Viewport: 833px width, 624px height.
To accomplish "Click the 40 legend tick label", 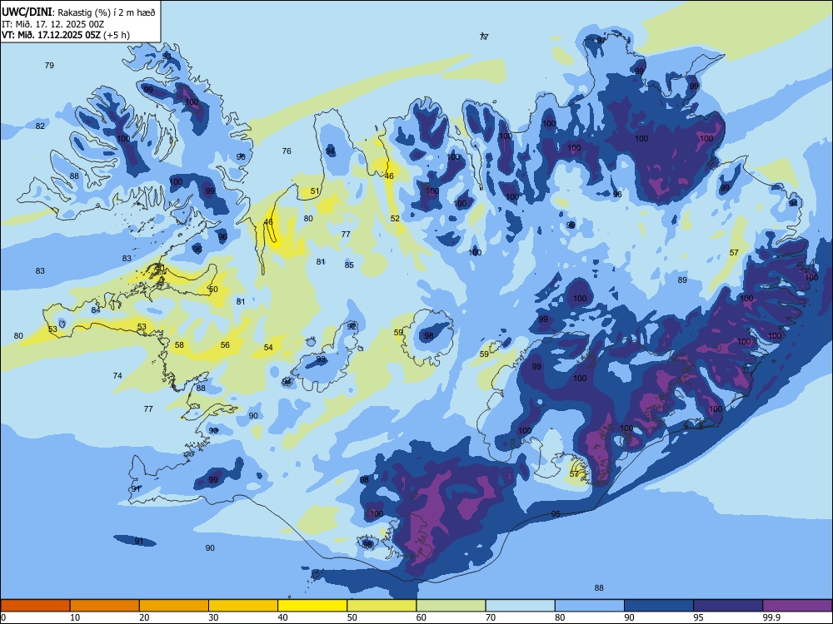I will point(282,617).
